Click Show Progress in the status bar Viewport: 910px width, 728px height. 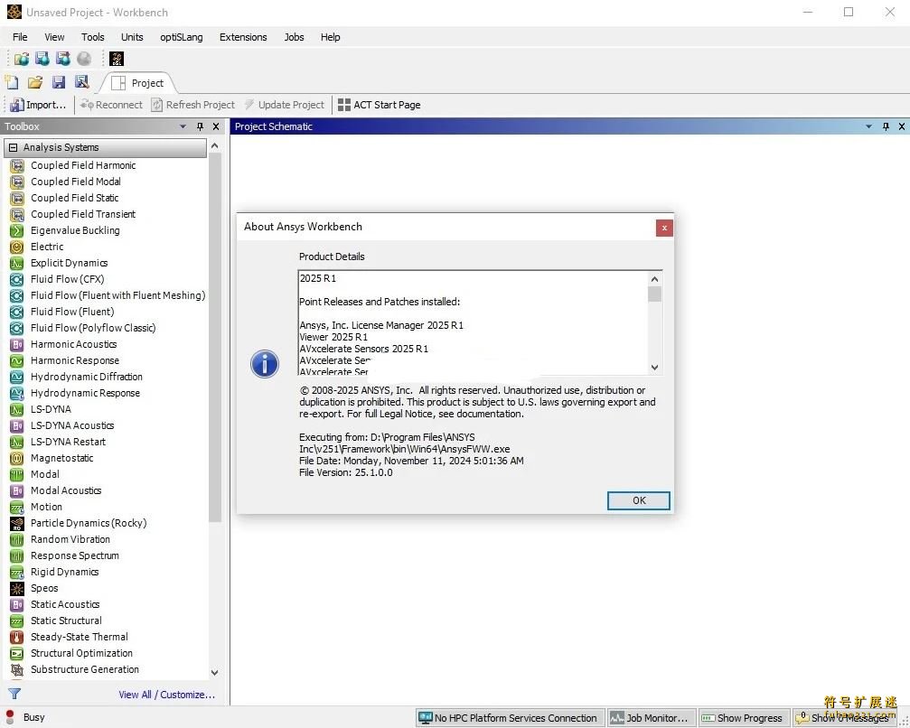(x=742, y=717)
